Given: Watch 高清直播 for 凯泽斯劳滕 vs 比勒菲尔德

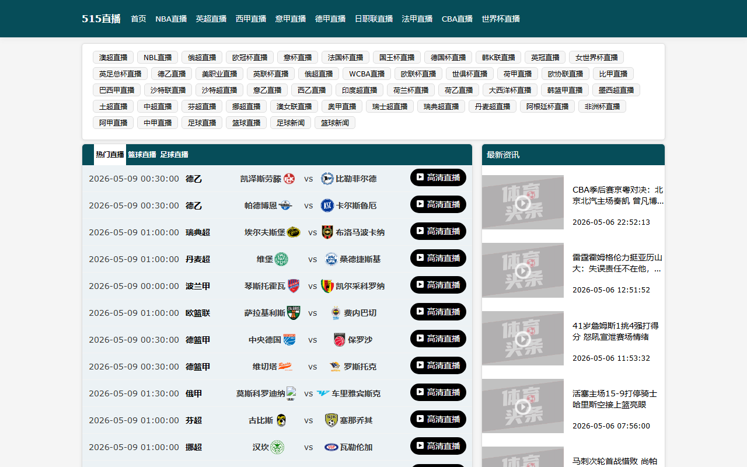Looking at the screenshot, I should pyautogui.click(x=438, y=177).
